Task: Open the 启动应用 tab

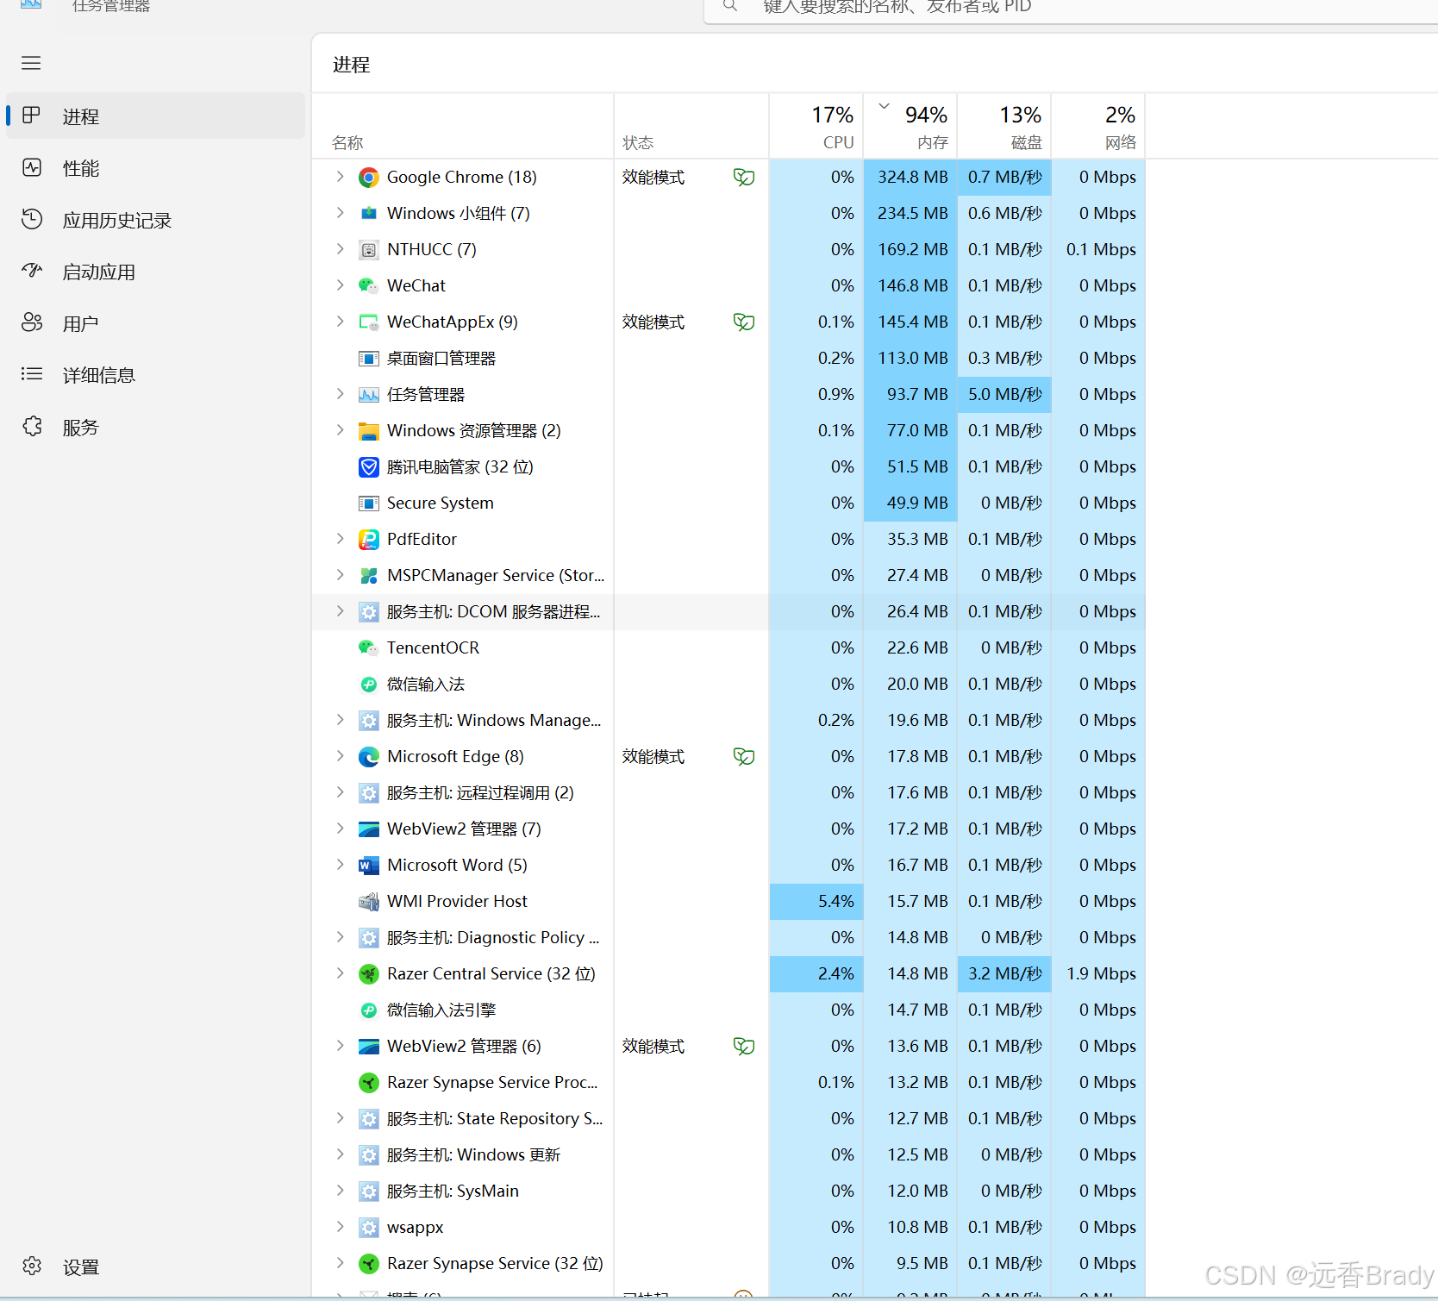Action: click(156, 272)
